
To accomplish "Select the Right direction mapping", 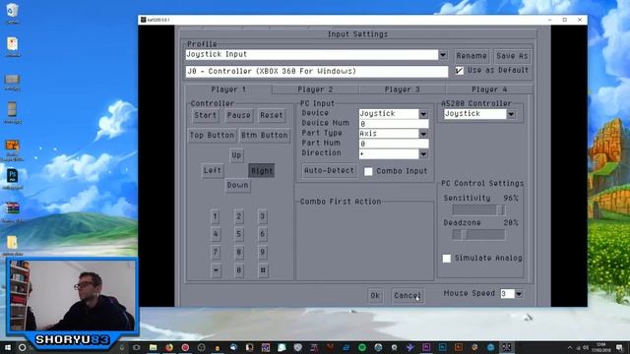I will [x=262, y=170].
